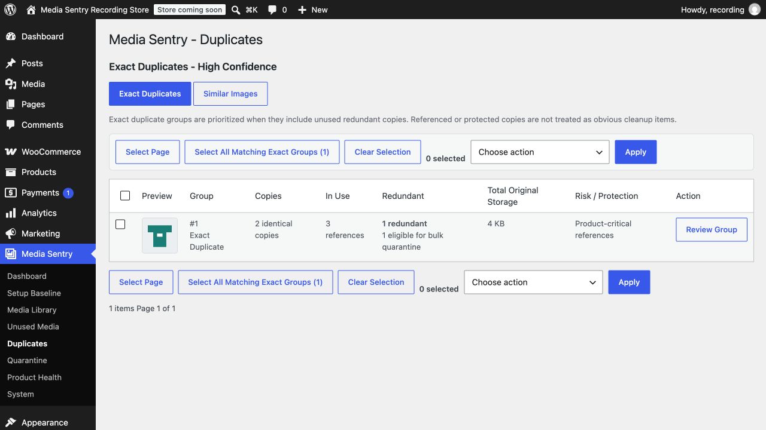The width and height of the screenshot is (766, 430).
Task: Toggle the select-all checkbox in table header
Action: pyautogui.click(x=125, y=196)
